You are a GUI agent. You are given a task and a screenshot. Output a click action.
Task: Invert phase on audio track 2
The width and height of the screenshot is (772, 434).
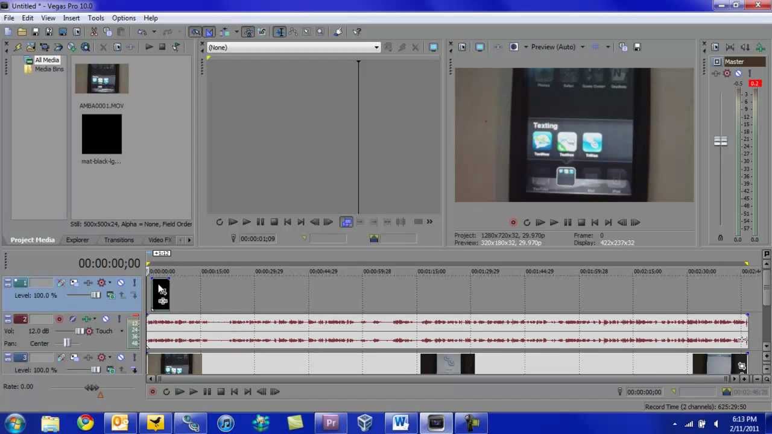[x=72, y=319]
